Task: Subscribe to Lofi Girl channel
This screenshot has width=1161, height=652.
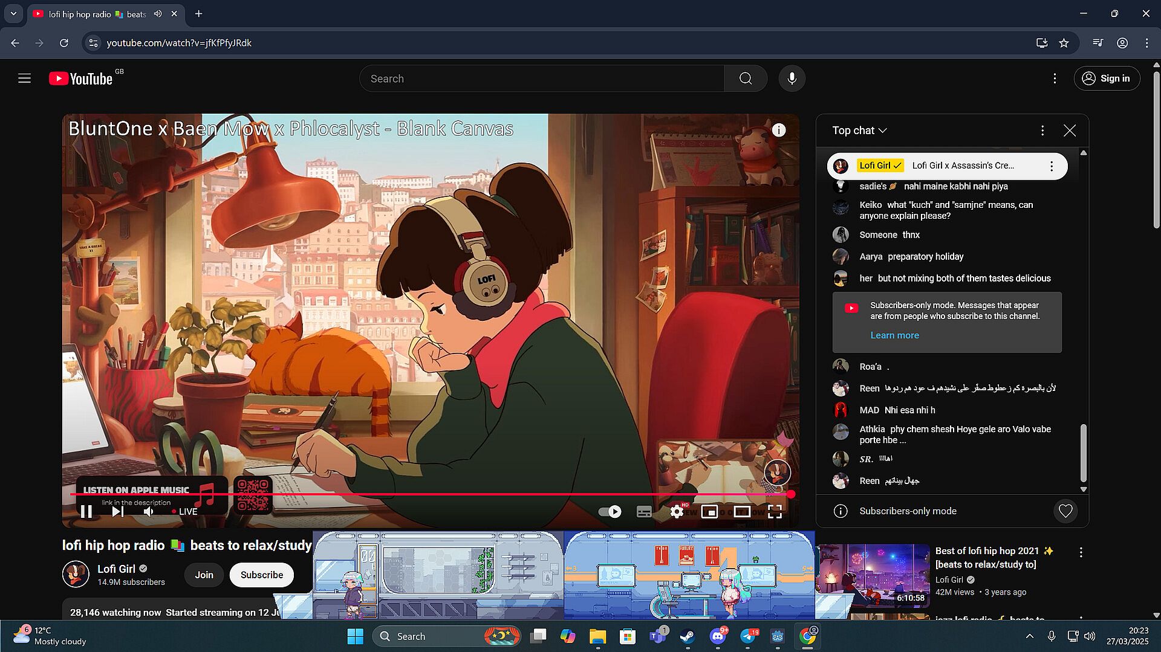Action: pos(262,575)
